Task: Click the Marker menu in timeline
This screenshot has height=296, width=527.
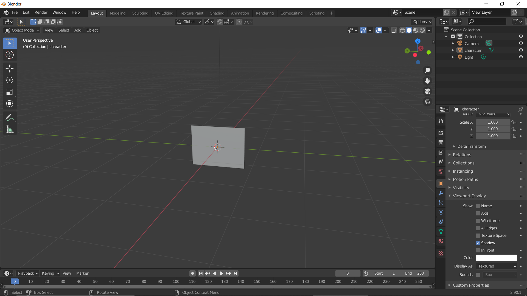Action: 82,273
